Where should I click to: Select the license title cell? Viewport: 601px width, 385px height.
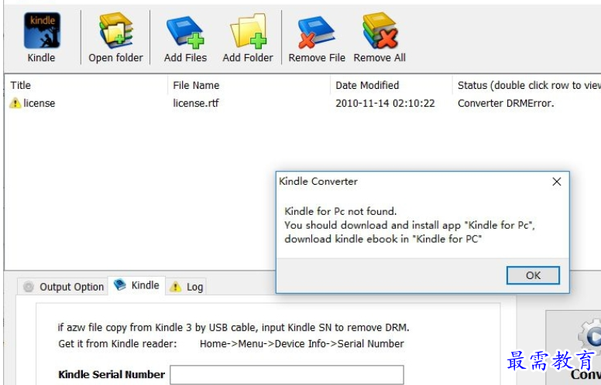39,104
